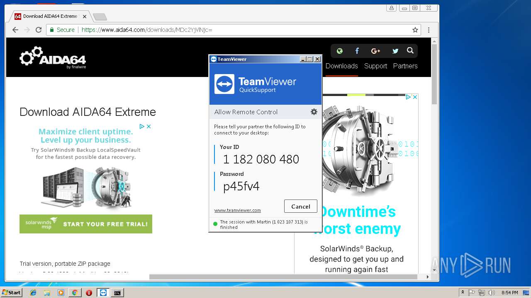Image resolution: width=531 pixels, height=298 pixels.
Task: Open the AIDA64 Google Plus icon
Action: click(x=376, y=51)
